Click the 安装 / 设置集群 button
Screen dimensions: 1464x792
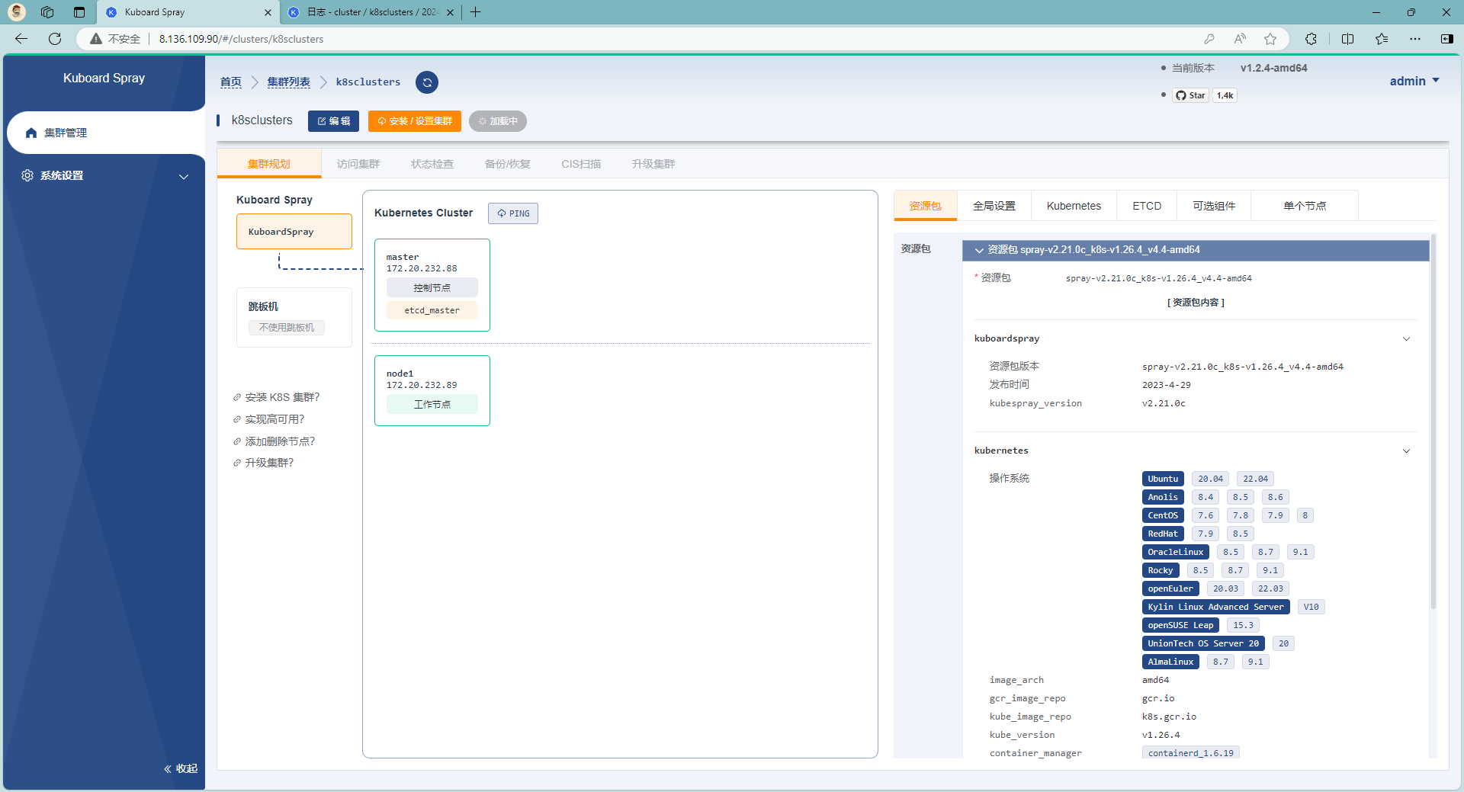414,121
